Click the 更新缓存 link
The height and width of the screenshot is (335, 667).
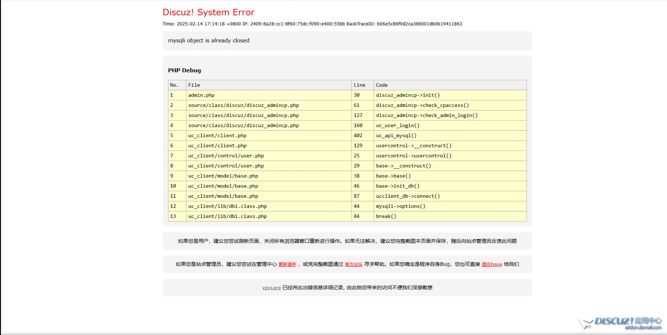point(287,264)
